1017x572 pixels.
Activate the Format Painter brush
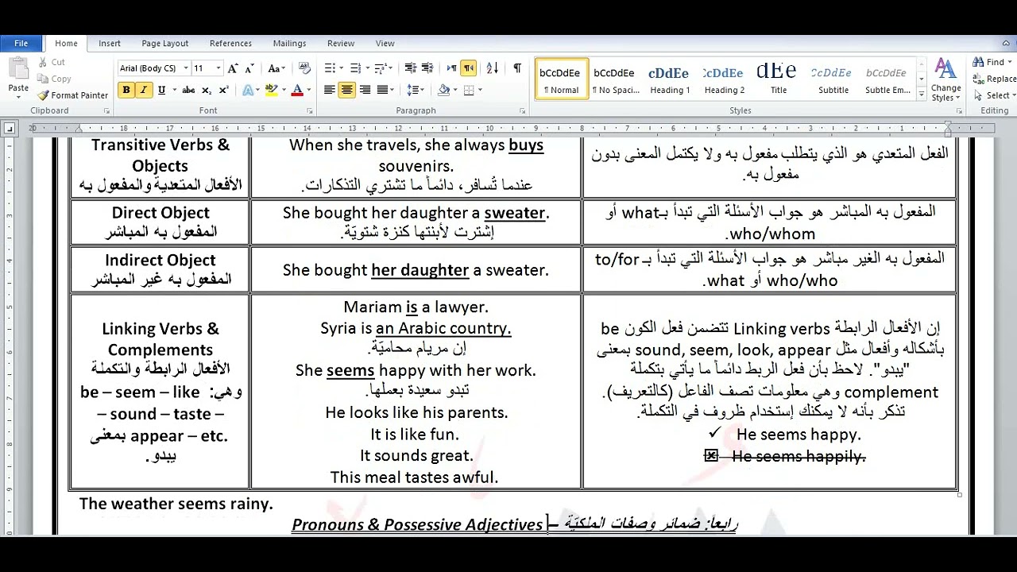click(43, 95)
